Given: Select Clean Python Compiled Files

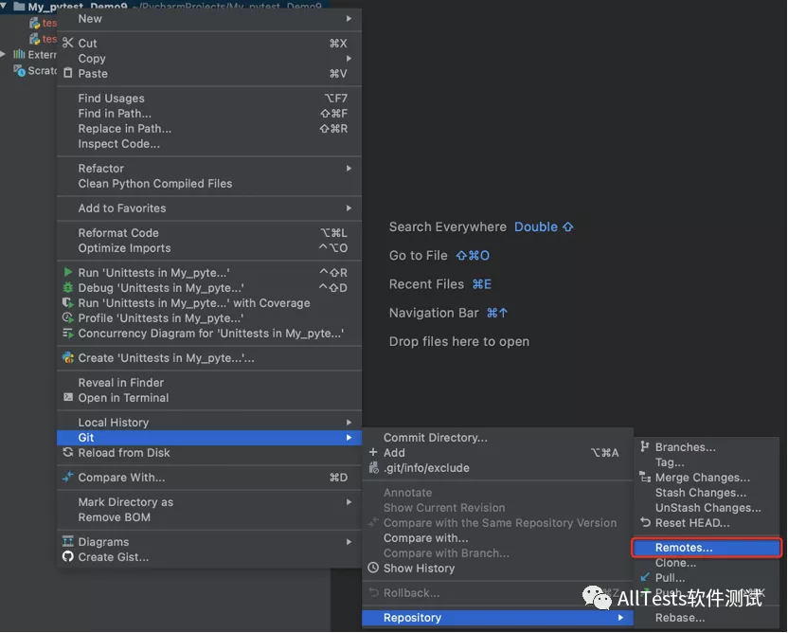Looking at the screenshot, I should coord(209,184).
